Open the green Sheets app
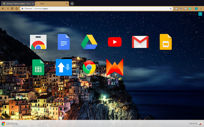 (38, 67)
